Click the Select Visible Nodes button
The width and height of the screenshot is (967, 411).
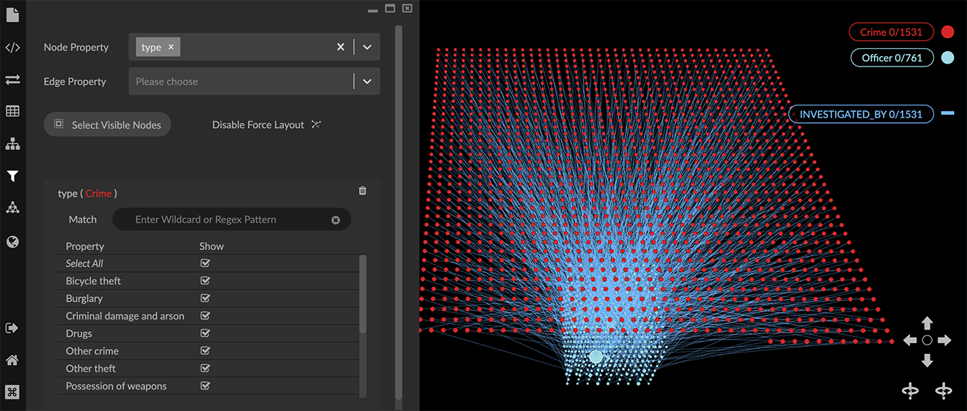108,125
